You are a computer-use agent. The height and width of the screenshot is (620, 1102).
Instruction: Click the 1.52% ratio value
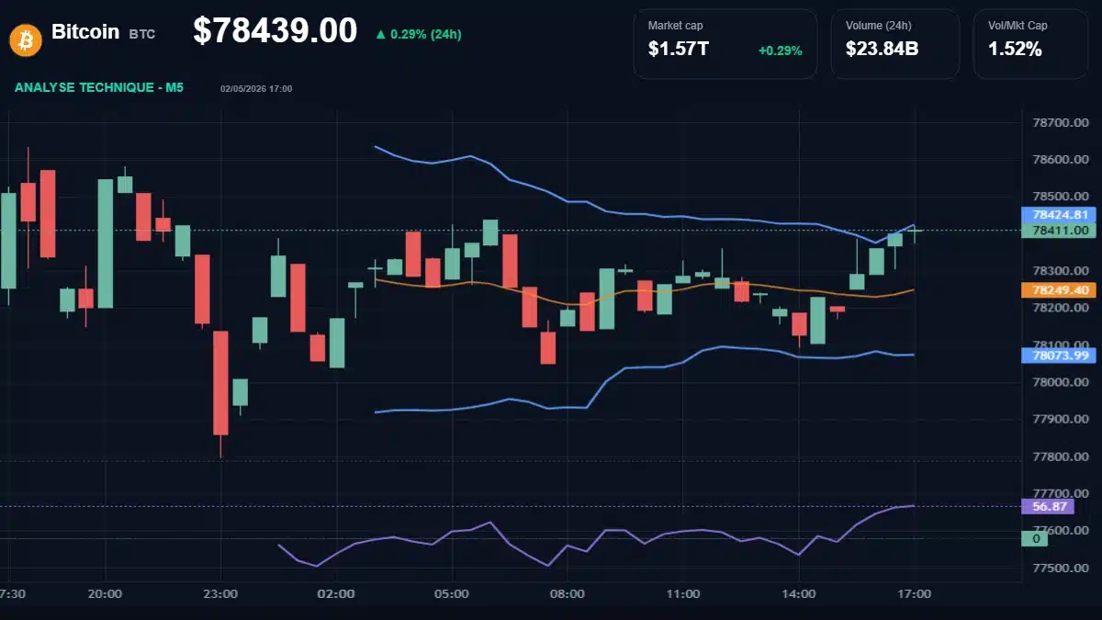(x=1015, y=50)
